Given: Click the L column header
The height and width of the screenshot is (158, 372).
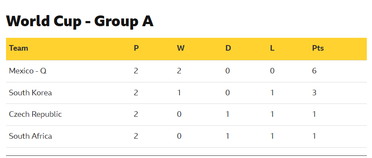Looking at the screenshot, I should click(x=272, y=48).
